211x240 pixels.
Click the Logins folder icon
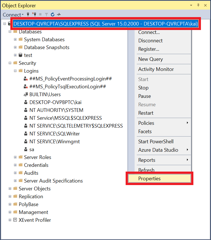[x=21, y=71]
